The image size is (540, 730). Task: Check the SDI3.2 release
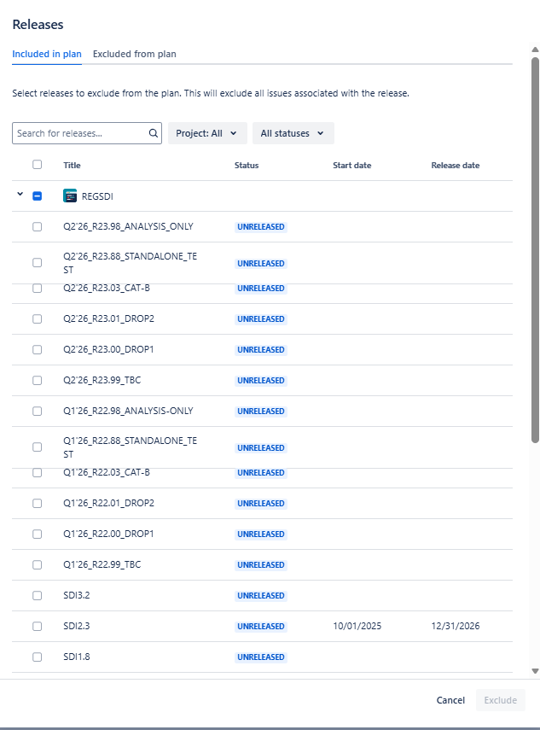coord(38,595)
